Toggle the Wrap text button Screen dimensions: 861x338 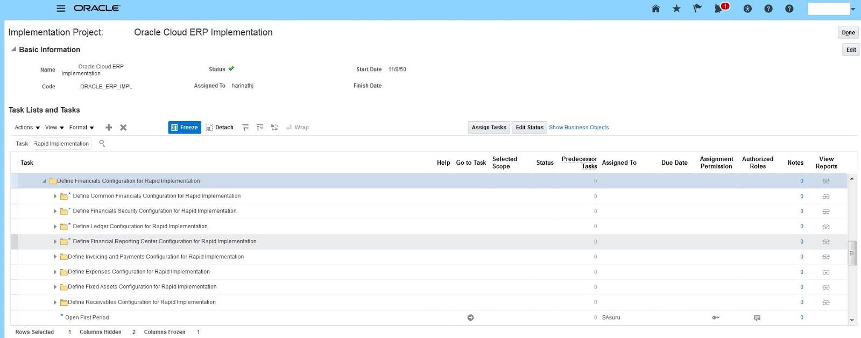tap(297, 128)
